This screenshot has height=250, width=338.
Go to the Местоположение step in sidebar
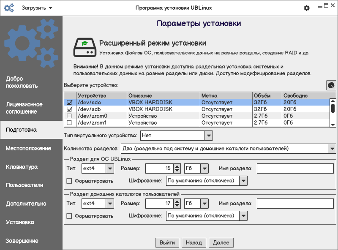pyautogui.click(x=28, y=148)
